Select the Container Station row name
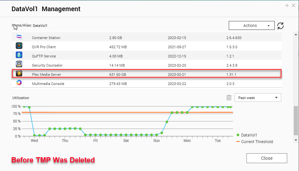This screenshot has width=299, height=171. [46, 38]
